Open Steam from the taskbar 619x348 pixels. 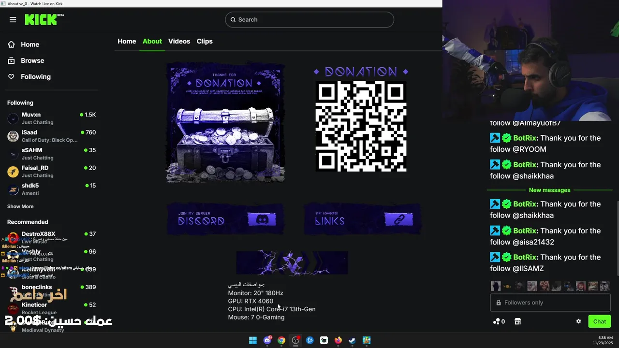[x=352, y=340]
